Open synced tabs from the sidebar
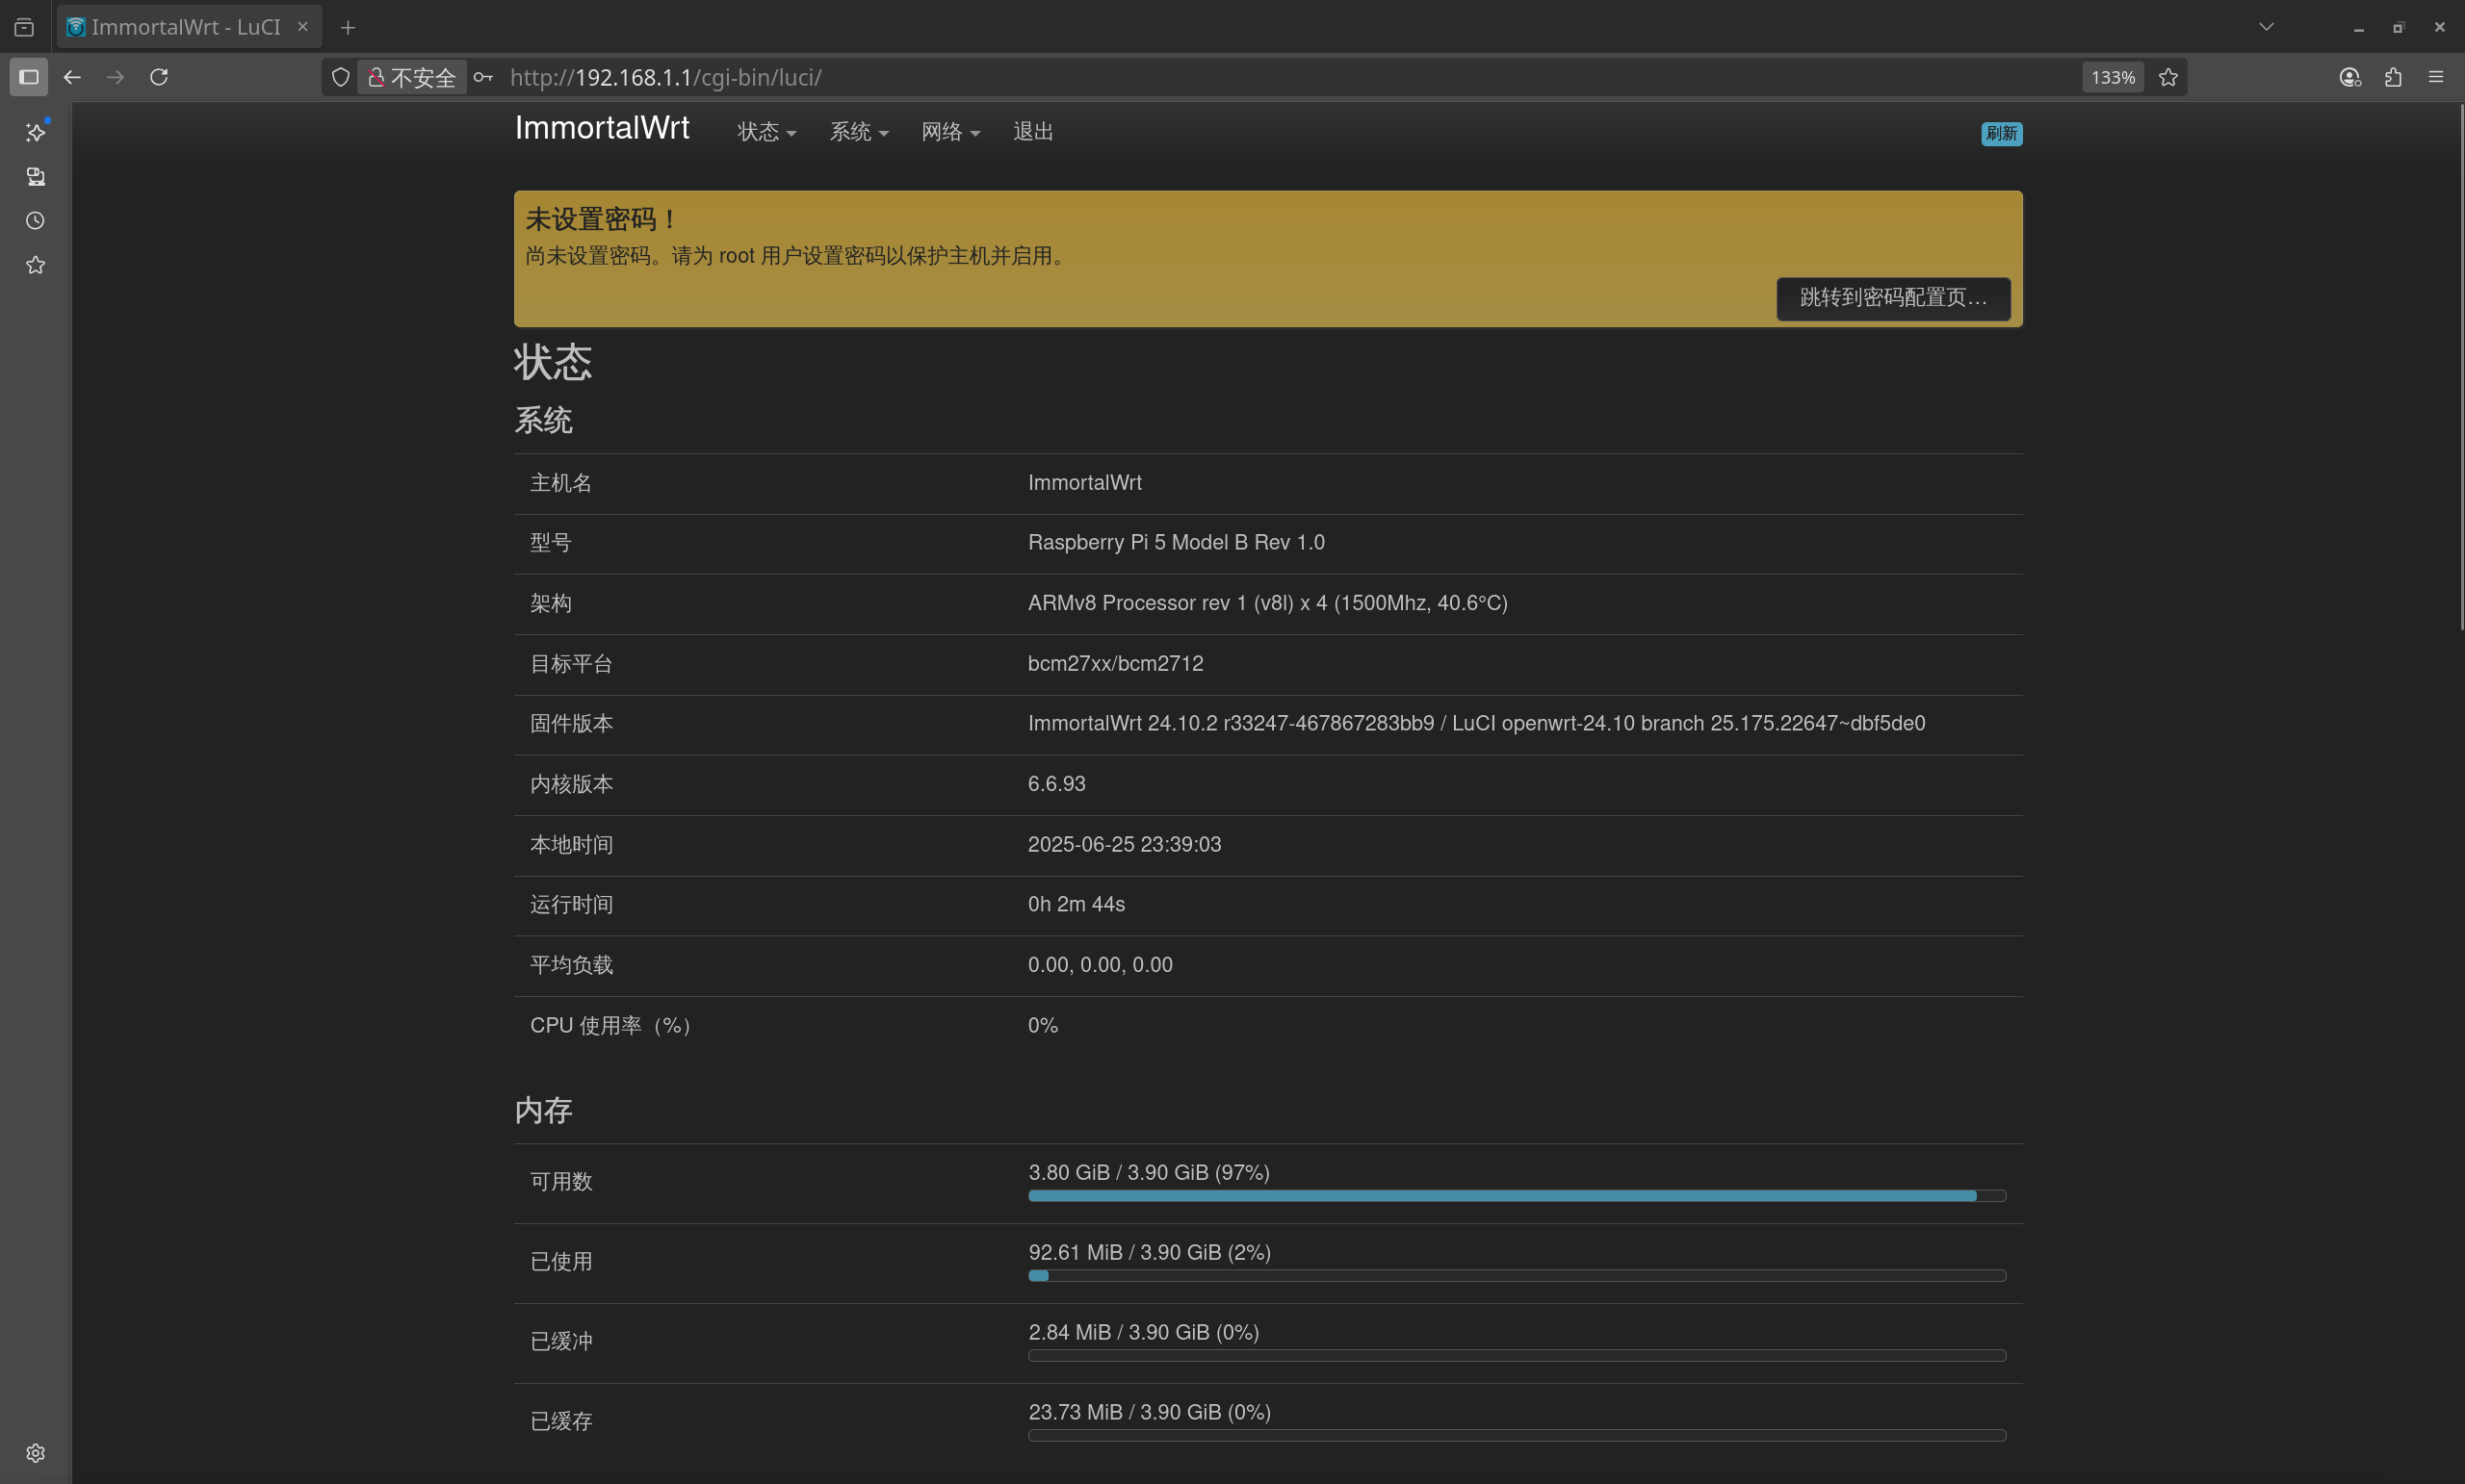The width and height of the screenshot is (2465, 1484). (x=36, y=176)
